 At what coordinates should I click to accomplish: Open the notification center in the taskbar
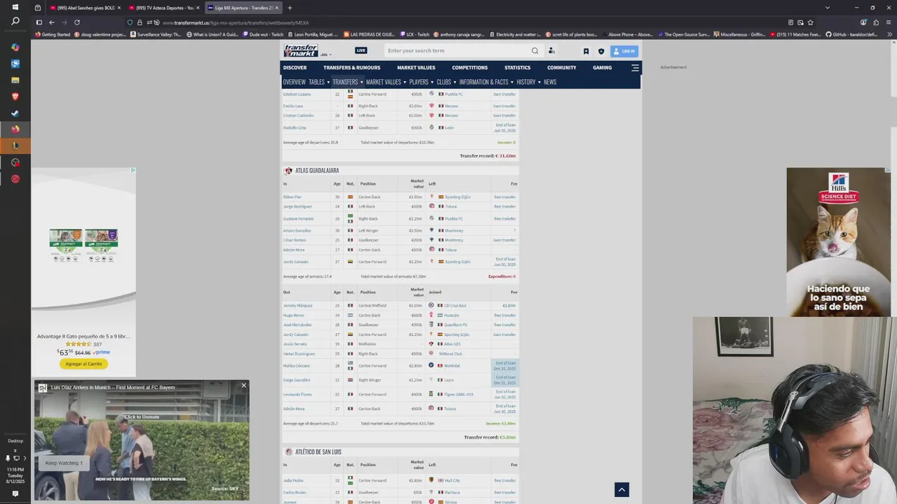coord(15,493)
